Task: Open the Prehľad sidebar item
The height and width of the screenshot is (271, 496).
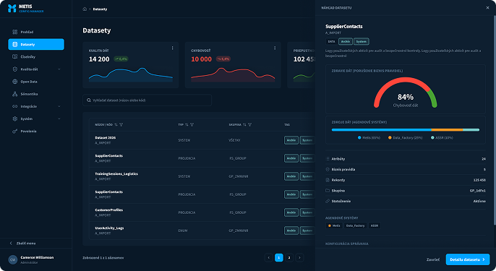Action: click(x=36, y=32)
